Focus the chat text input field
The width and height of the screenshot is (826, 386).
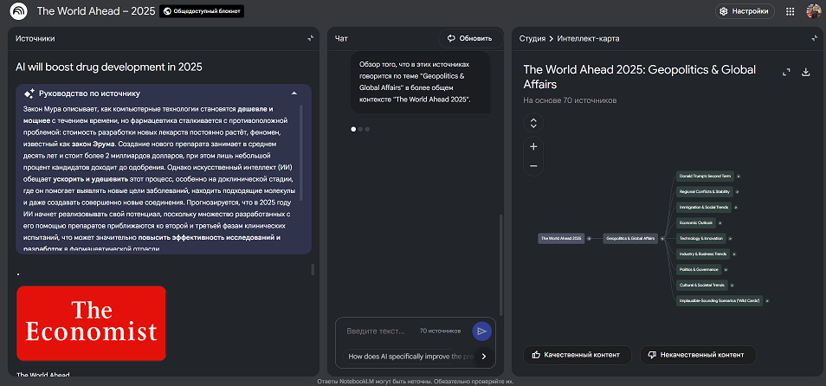click(376, 331)
